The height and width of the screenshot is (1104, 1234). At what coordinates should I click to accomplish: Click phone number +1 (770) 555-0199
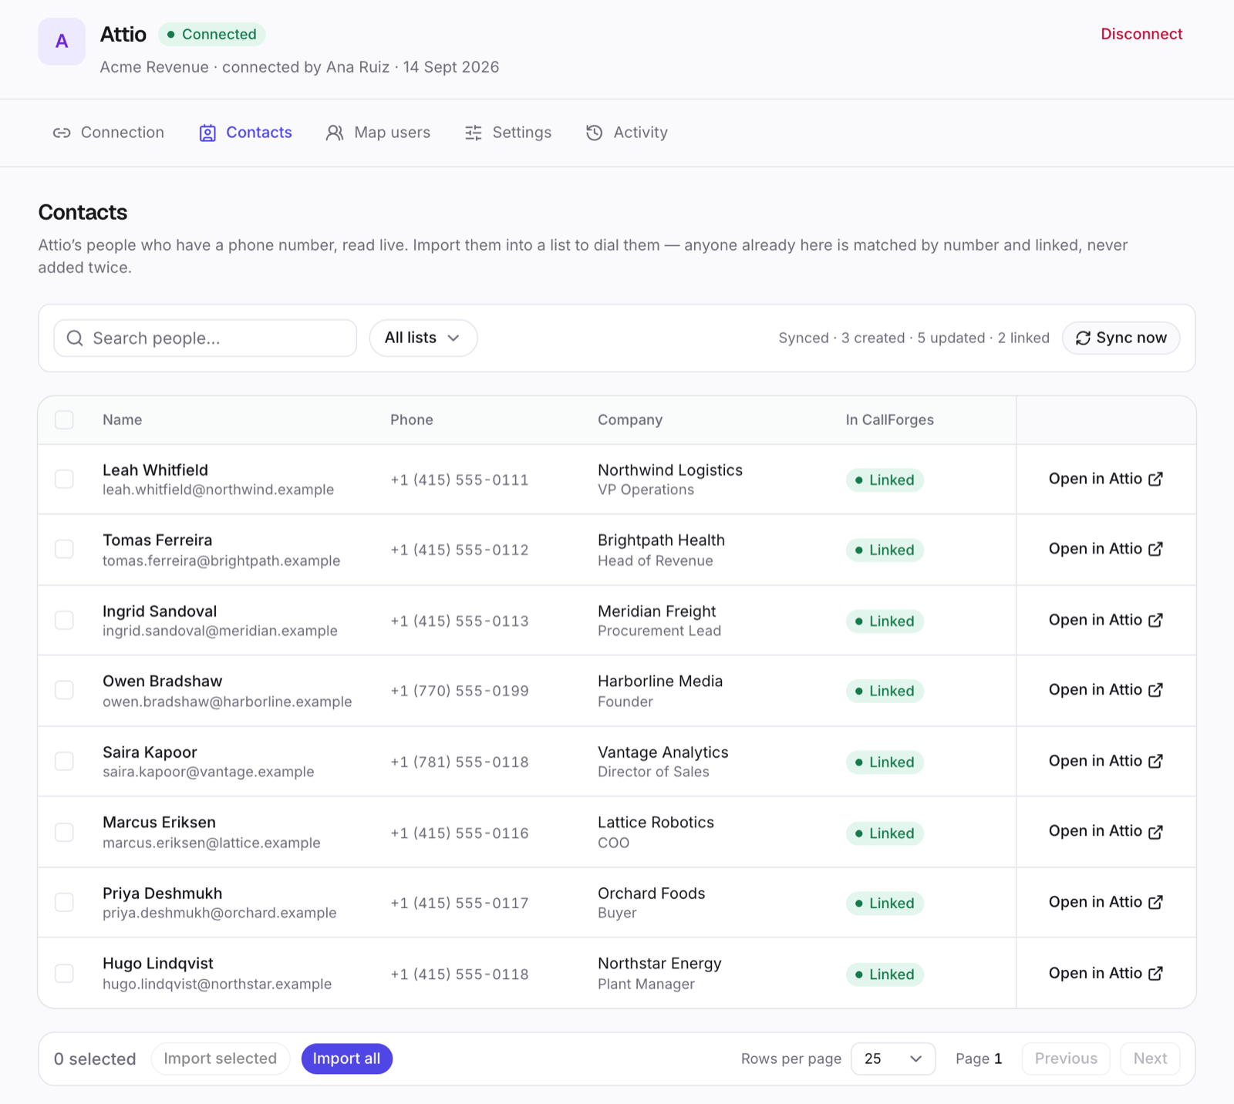click(460, 691)
